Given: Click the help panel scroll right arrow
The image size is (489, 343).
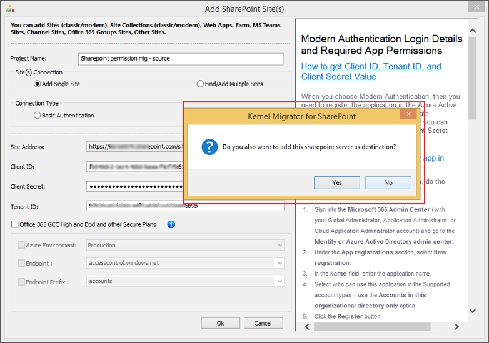Looking at the screenshot, I should coord(456,327).
